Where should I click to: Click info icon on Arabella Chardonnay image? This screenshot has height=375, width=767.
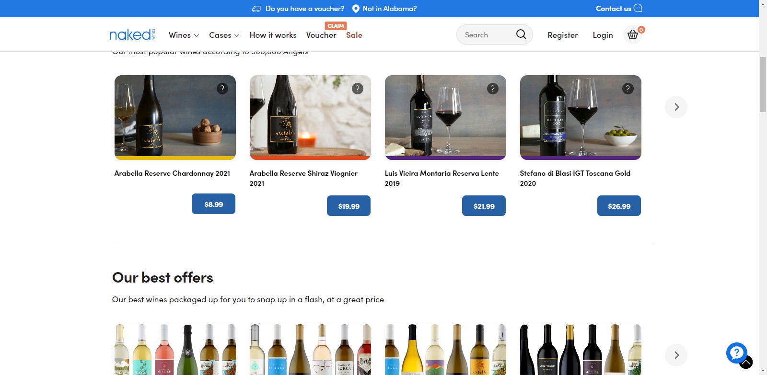coord(222,89)
